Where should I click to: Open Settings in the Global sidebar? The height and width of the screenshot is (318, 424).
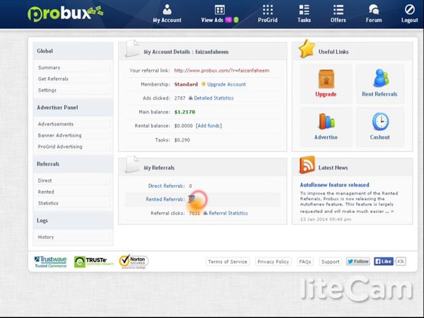tap(47, 90)
